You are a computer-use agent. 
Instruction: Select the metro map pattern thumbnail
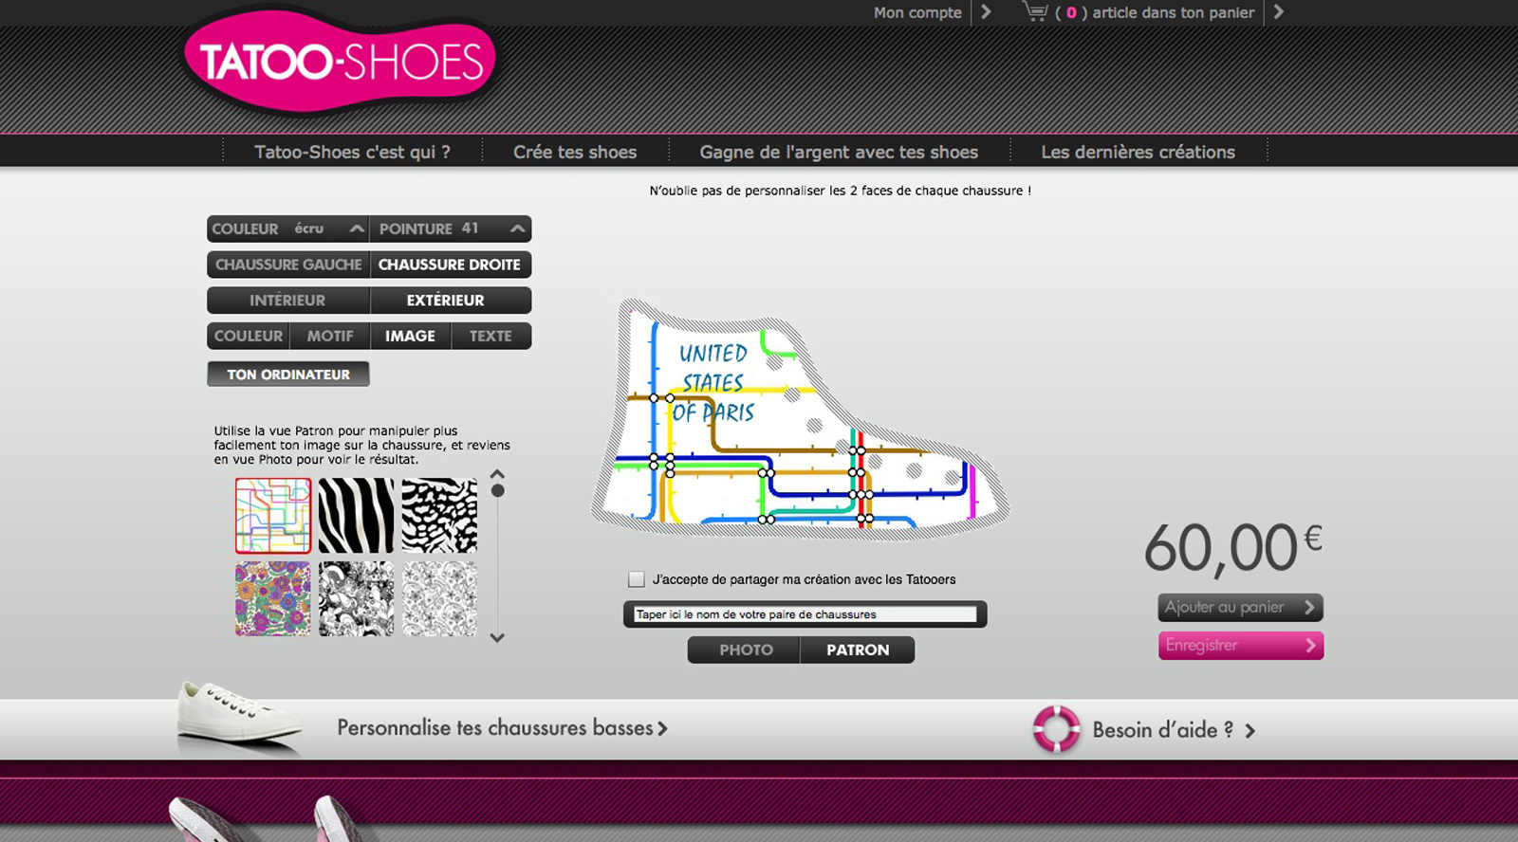click(x=273, y=516)
